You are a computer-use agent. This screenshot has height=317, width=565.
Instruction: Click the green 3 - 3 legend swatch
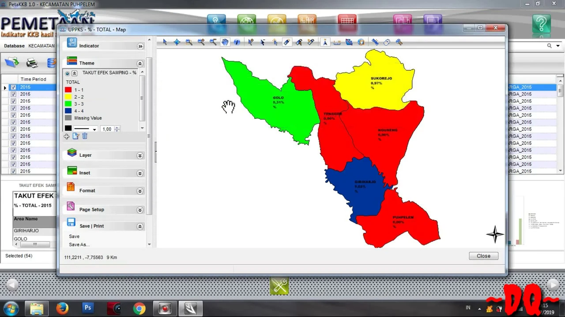[68, 104]
